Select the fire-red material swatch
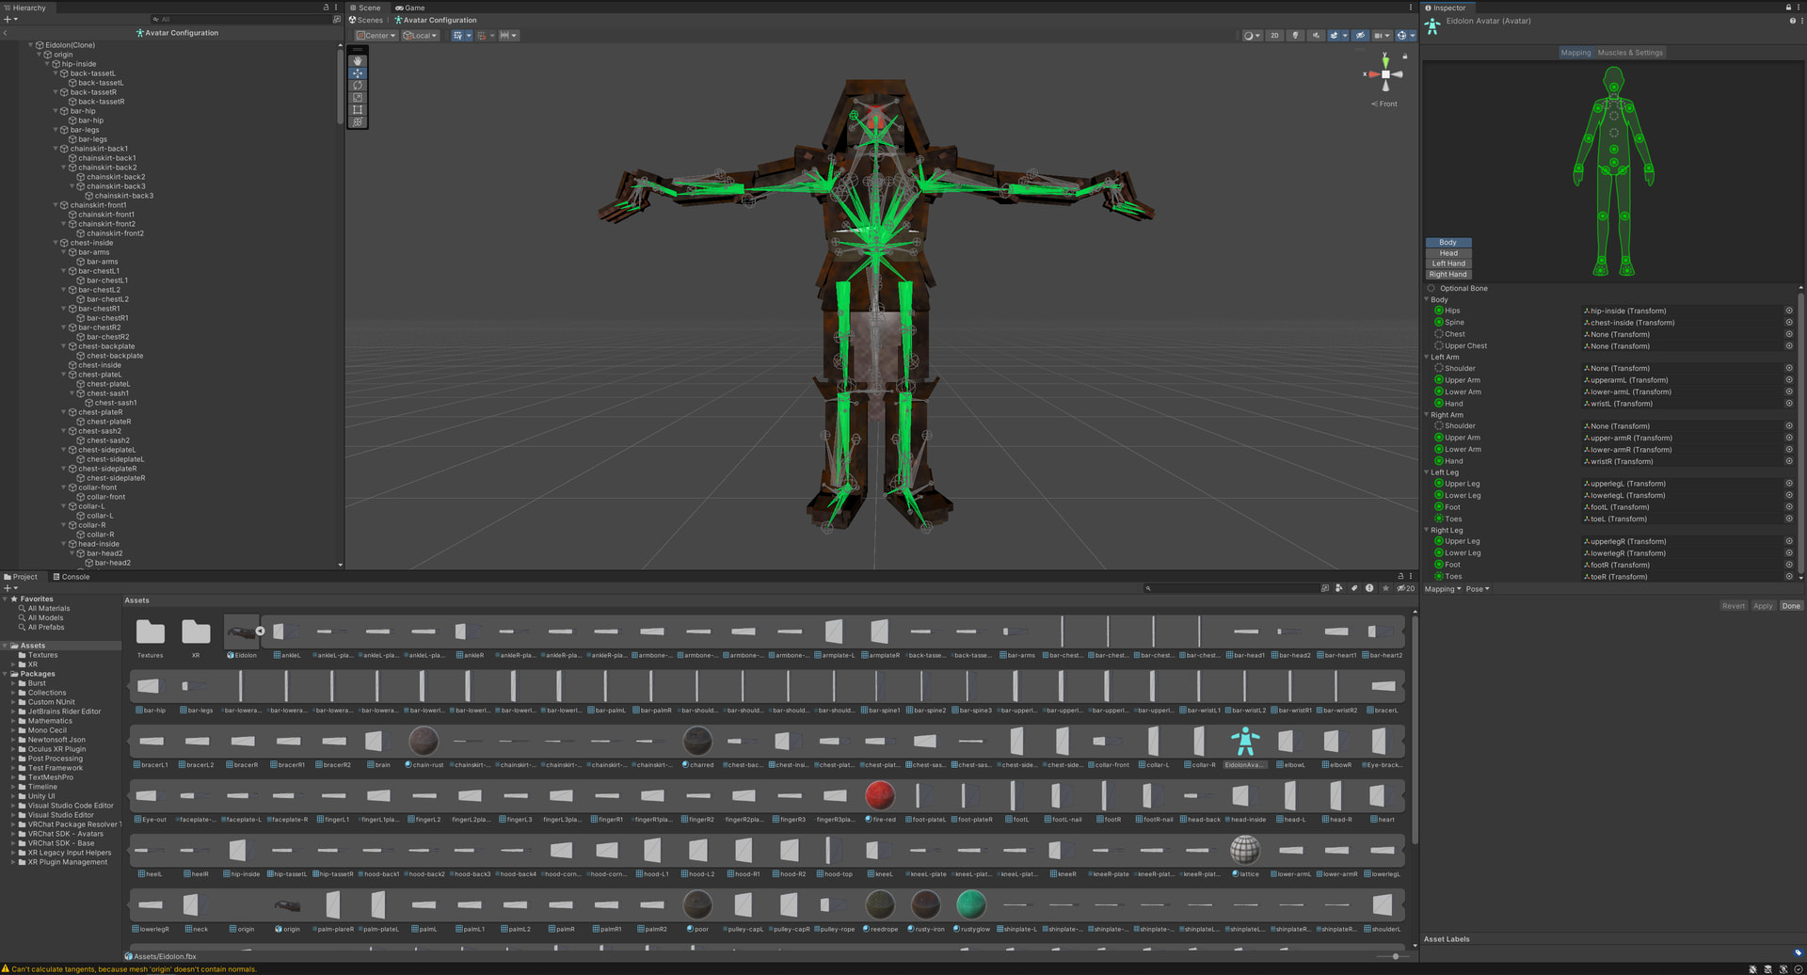 879,796
